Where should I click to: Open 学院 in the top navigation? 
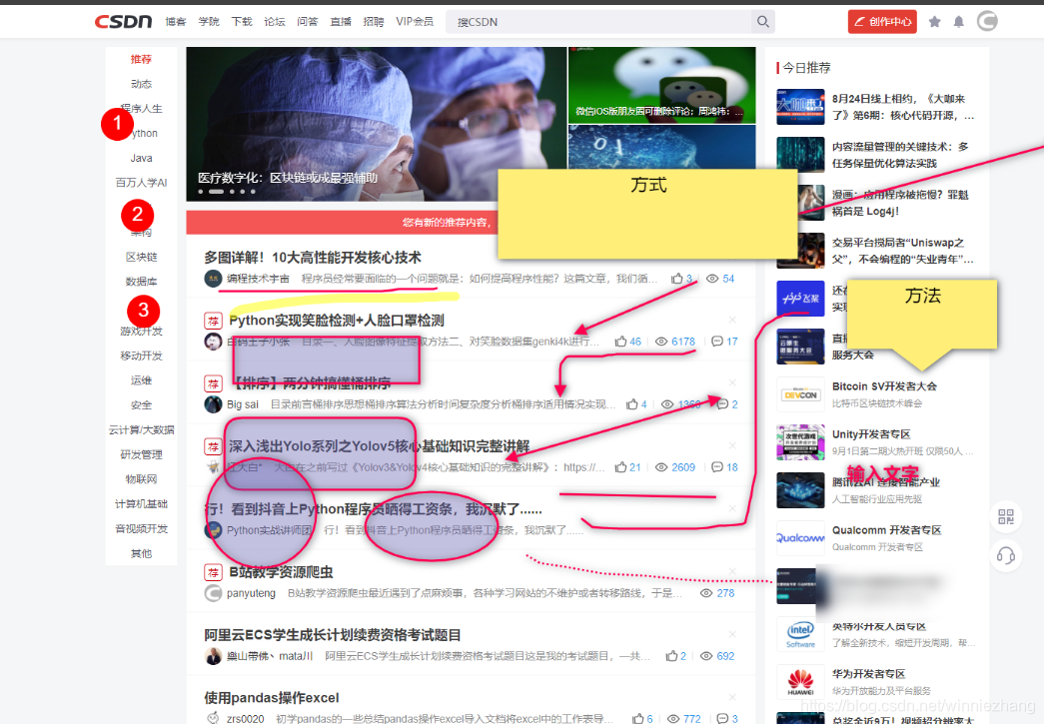point(209,21)
